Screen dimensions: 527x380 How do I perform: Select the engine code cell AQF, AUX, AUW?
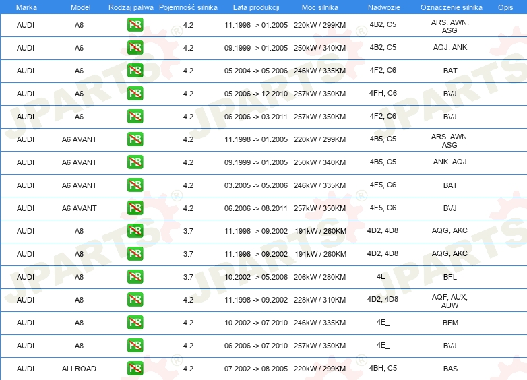449,301
